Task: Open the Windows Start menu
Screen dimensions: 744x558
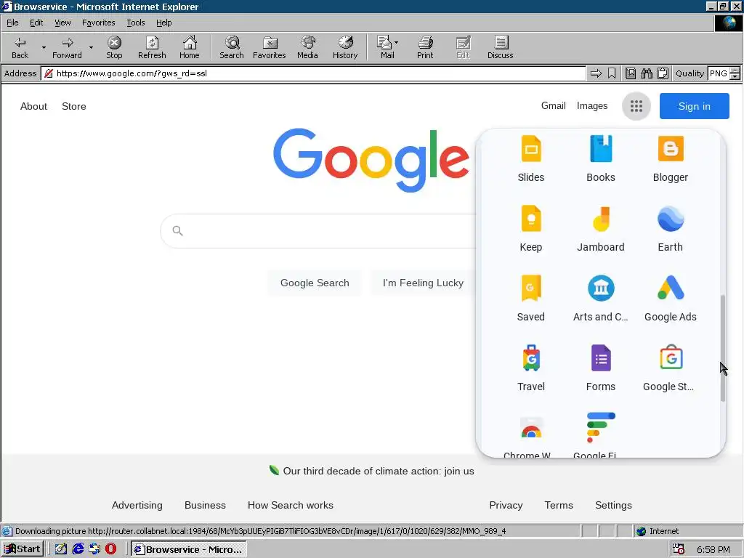Action: pos(23,549)
